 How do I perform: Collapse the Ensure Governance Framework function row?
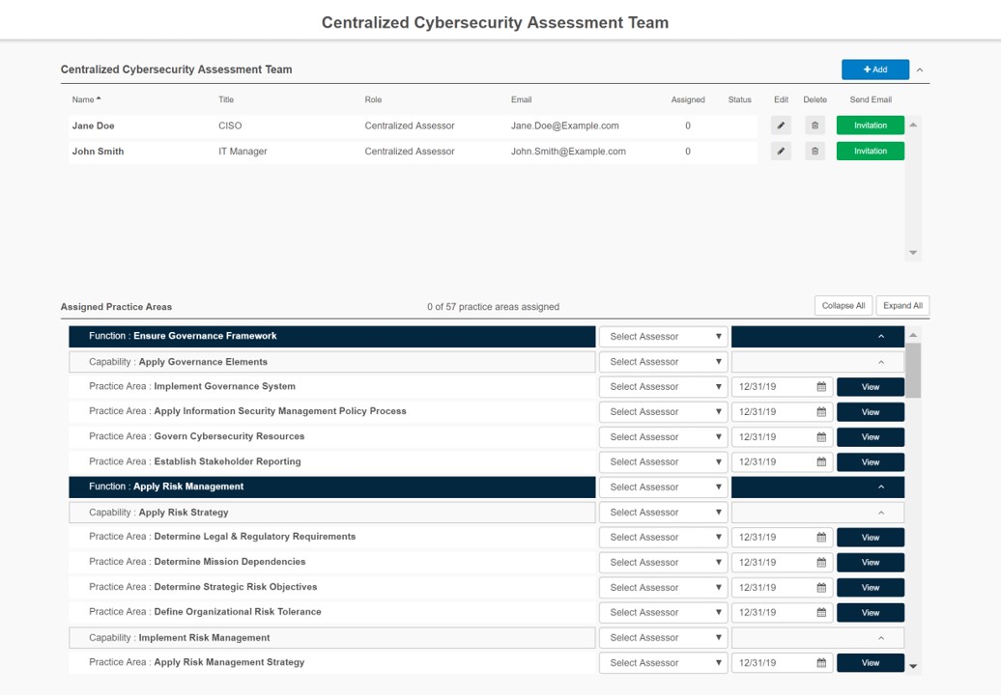point(880,337)
